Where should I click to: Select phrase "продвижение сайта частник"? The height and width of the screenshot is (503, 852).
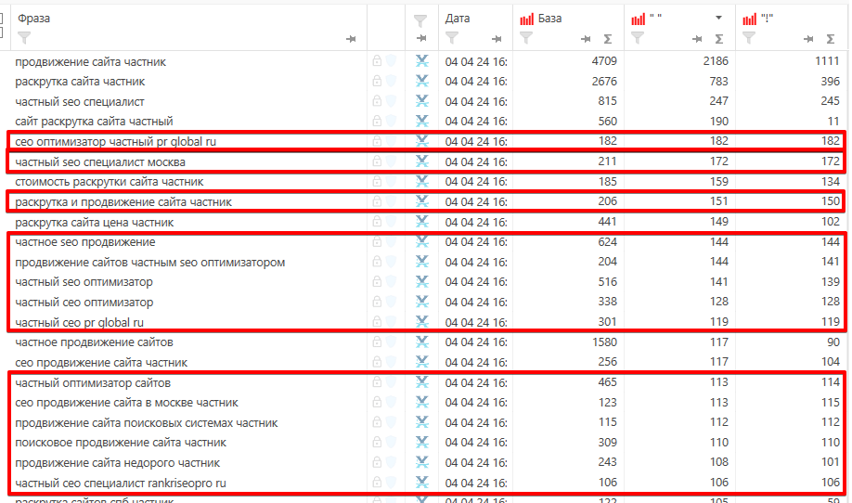(x=90, y=62)
